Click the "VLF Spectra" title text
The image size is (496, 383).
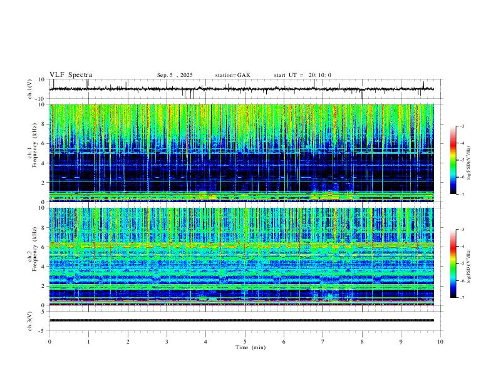[x=71, y=75]
